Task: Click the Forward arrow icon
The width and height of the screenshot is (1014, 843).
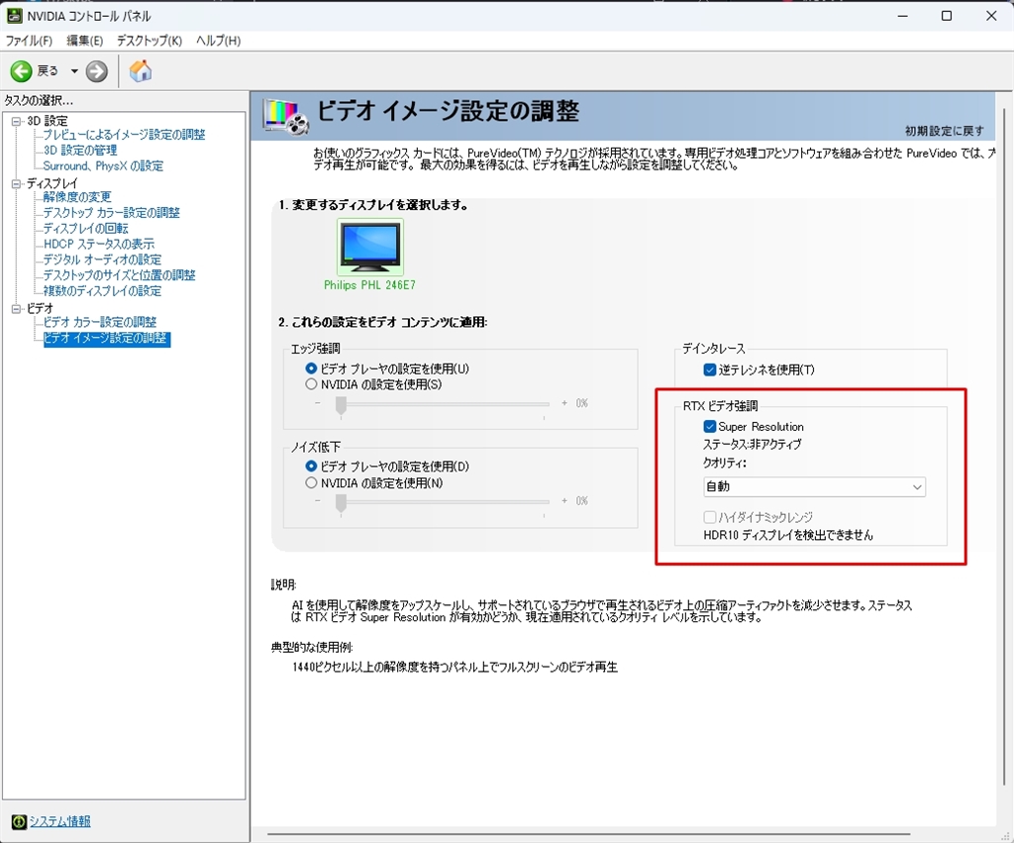Action: (97, 71)
